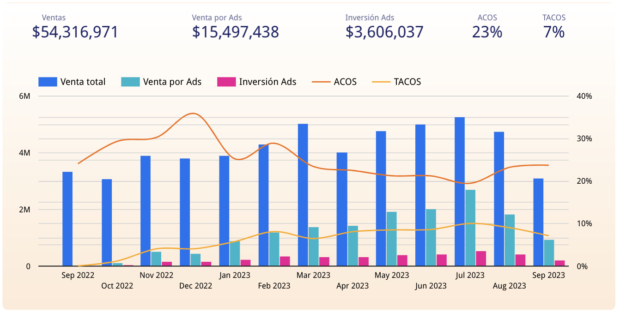Click the Feb 2023 x-axis label
The height and width of the screenshot is (313, 620).
coord(274,286)
